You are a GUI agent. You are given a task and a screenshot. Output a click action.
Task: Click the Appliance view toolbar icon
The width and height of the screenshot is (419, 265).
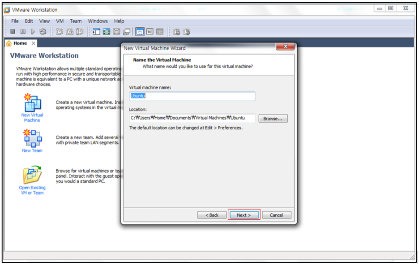tap(150, 32)
